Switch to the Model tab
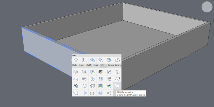Image resolution: width=214 pixels, height=107 pixels. pyautogui.click(x=75, y=65)
